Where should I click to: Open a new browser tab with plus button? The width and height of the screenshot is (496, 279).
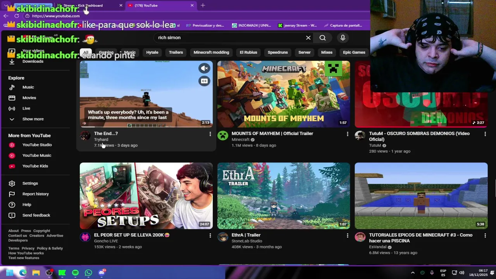click(x=203, y=5)
